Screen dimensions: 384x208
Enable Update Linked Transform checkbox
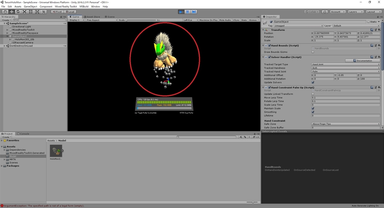(x=313, y=94)
